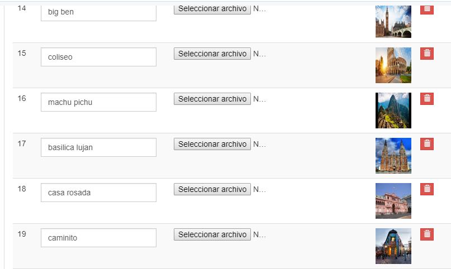
Task: Open the Casa Rosada thumbnail picture
Action: click(393, 201)
